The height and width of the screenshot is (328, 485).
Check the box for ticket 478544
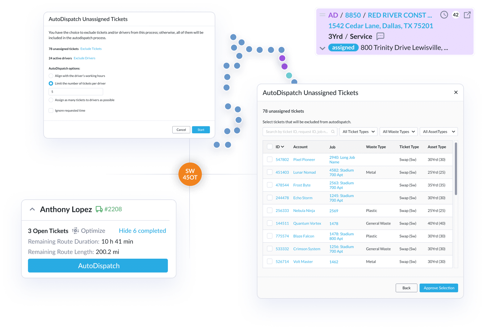[x=270, y=185]
